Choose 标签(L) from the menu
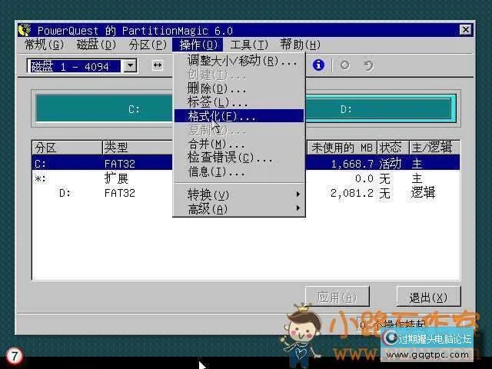Screen dimensions: 492x369 (x=239, y=102)
